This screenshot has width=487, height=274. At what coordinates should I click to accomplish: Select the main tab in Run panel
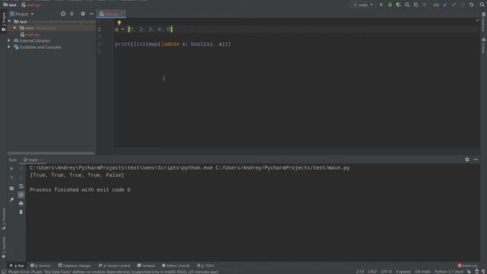click(33, 160)
